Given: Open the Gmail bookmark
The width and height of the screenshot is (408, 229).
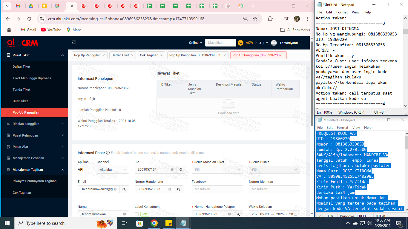Looking at the screenshot, I should point(28,30).
